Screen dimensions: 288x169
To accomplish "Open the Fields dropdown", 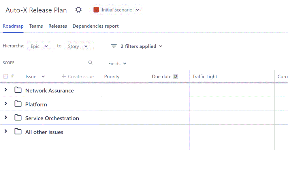I will (x=117, y=64).
